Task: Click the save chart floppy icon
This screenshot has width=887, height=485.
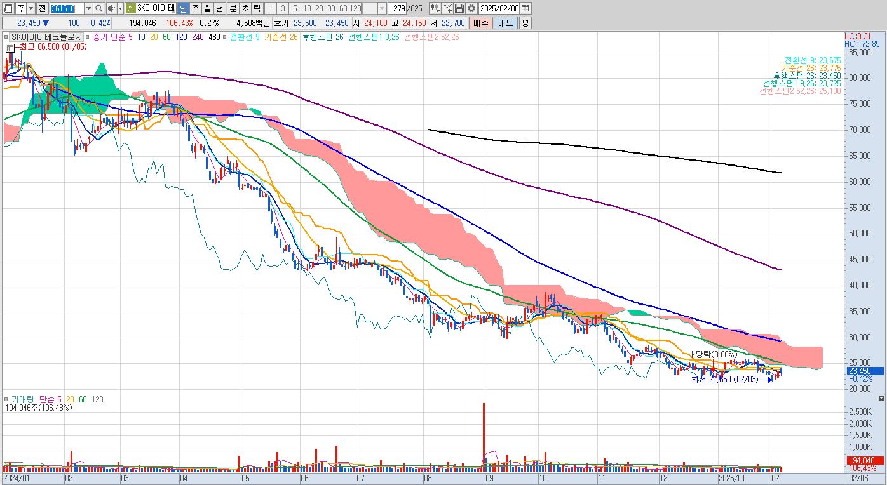Action: point(459,8)
